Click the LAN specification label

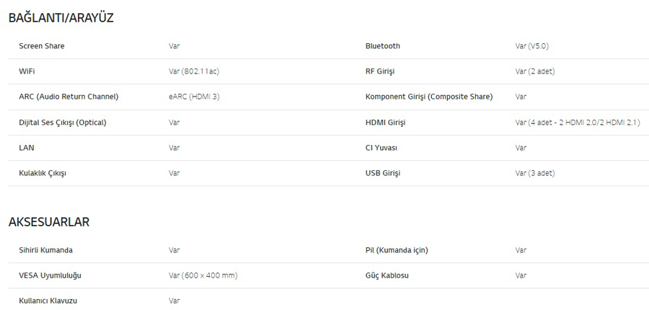27,148
